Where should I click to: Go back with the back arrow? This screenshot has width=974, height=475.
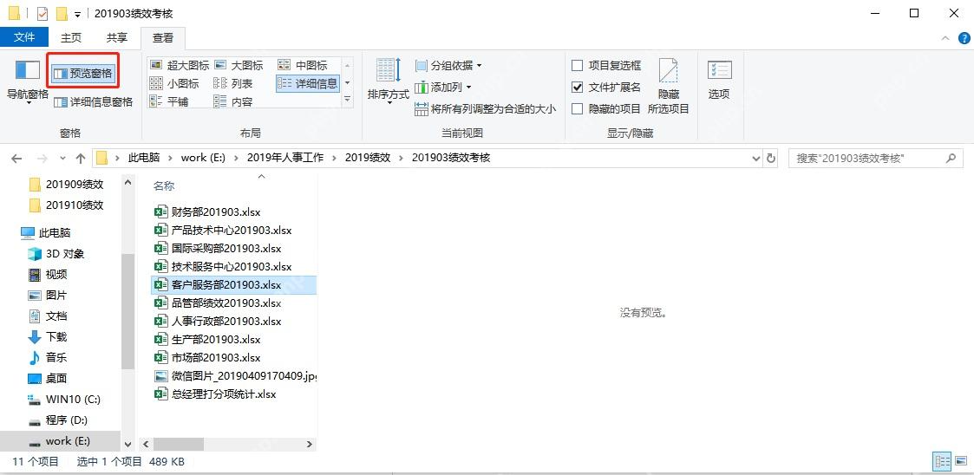[x=16, y=159]
